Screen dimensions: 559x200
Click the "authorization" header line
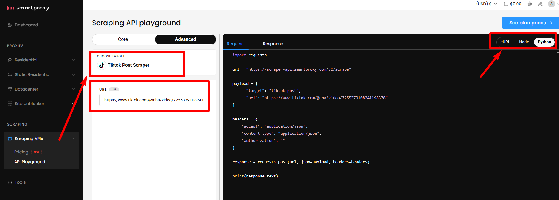pos(263,141)
